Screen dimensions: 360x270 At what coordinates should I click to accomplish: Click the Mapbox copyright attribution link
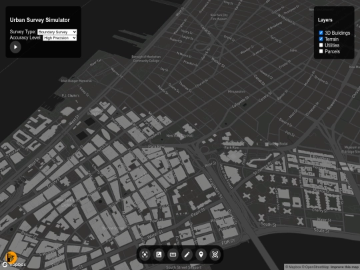pos(293,267)
